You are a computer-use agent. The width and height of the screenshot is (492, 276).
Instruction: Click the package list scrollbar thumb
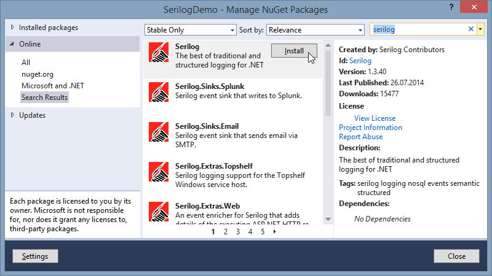tap(328, 83)
